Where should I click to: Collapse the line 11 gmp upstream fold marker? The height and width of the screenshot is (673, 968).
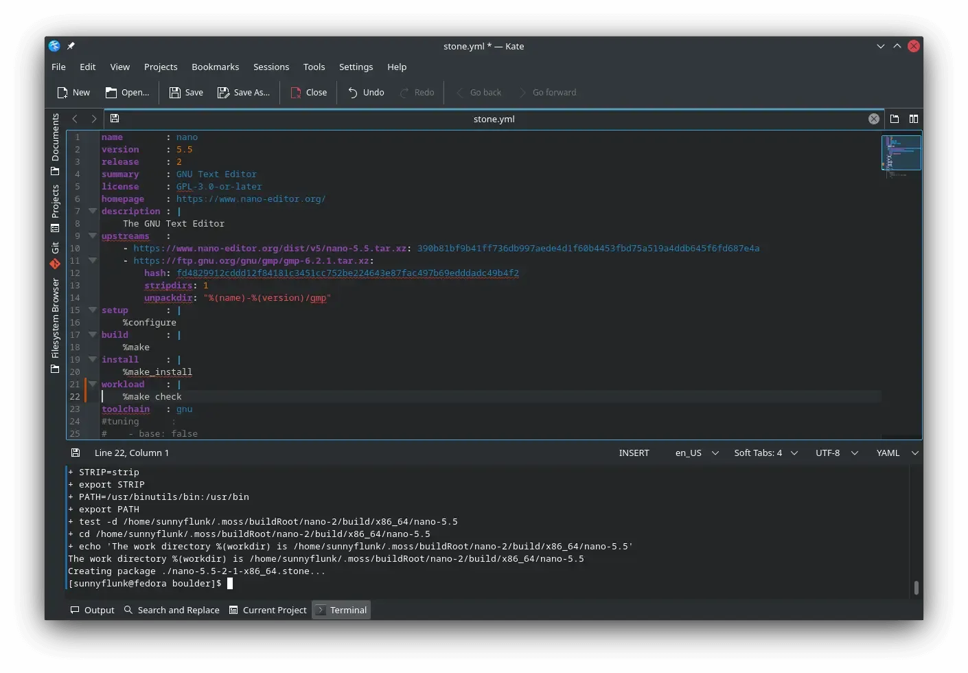(93, 260)
